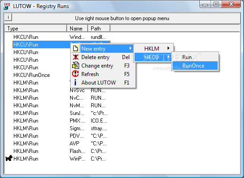
Task: Close the LUTOW Registry Runs window
Action: pyautogui.click(x=231, y=4)
